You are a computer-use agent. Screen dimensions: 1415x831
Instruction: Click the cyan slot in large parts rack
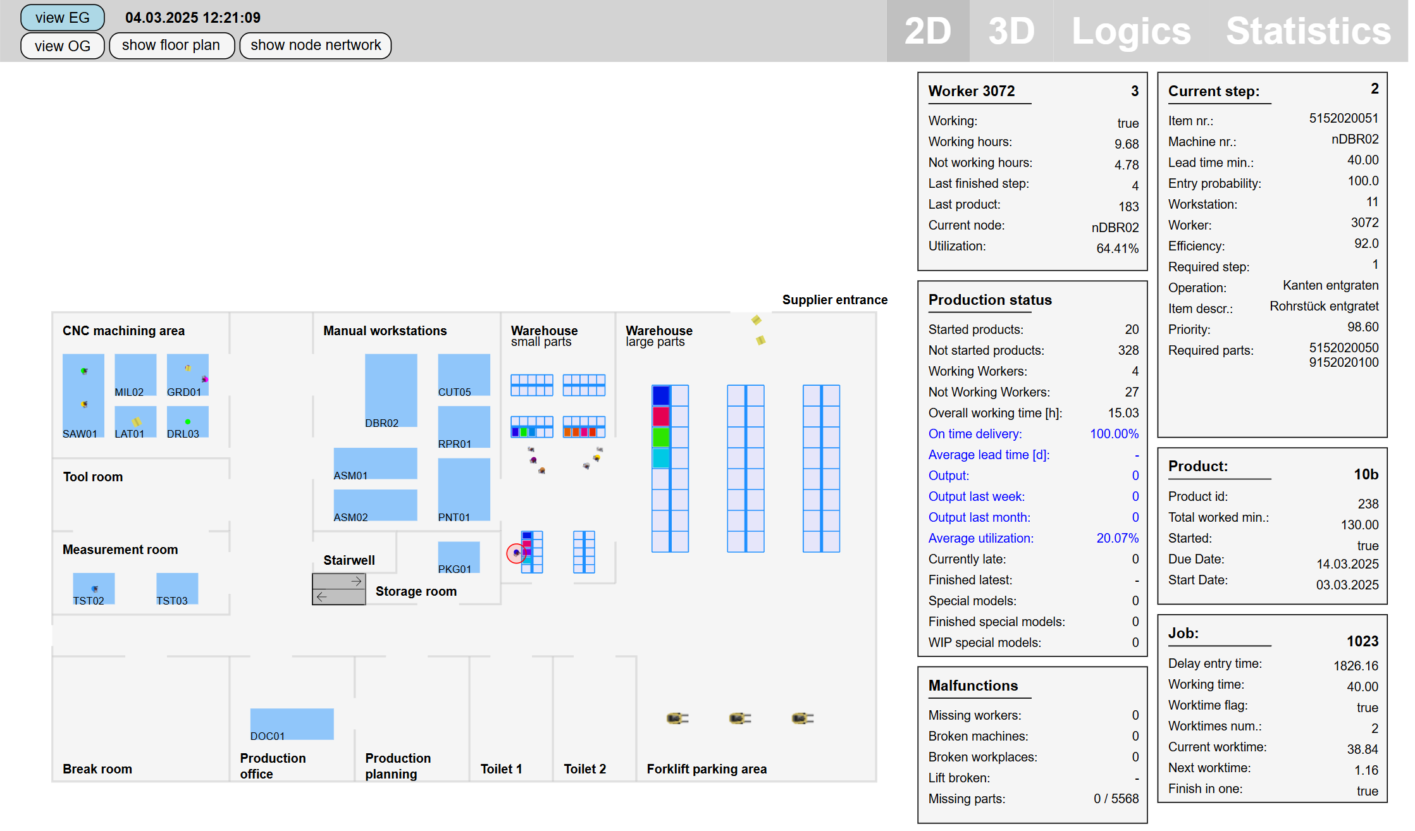click(661, 459)
